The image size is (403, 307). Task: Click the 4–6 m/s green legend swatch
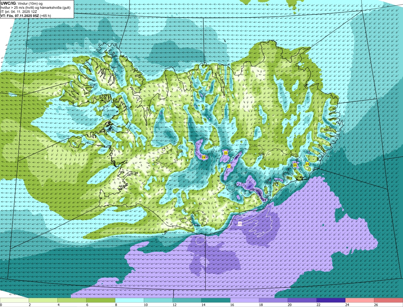click(72, 300)
